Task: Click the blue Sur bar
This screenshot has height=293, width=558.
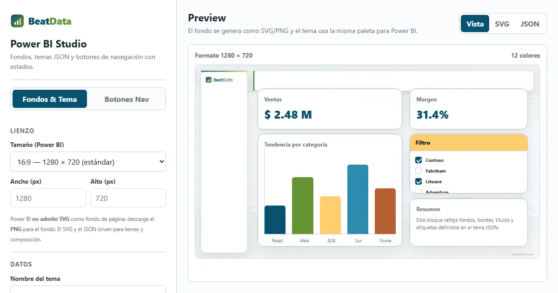Action: pos(358,200)
